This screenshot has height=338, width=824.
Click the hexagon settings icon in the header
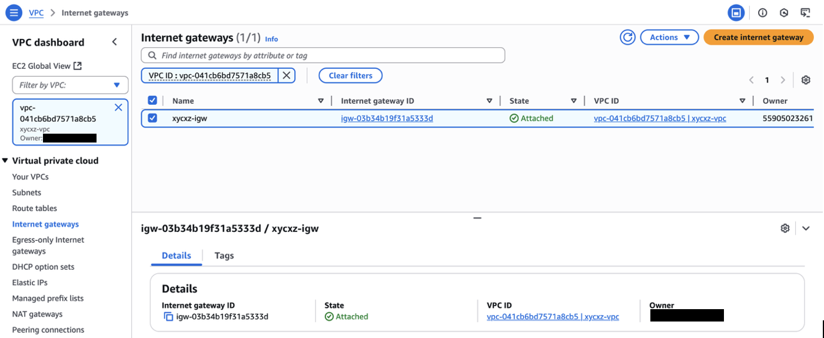click(x=784, y=12)
